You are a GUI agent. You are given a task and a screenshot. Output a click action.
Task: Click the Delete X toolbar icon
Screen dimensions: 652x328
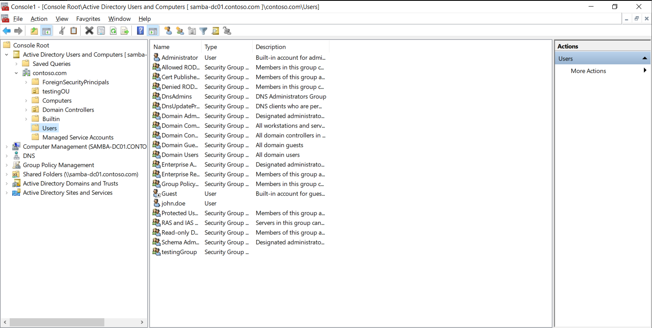89,31
